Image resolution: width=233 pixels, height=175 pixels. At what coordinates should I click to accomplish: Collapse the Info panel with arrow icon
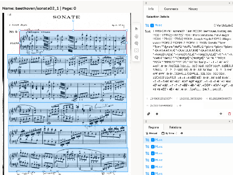coord(229,3)
